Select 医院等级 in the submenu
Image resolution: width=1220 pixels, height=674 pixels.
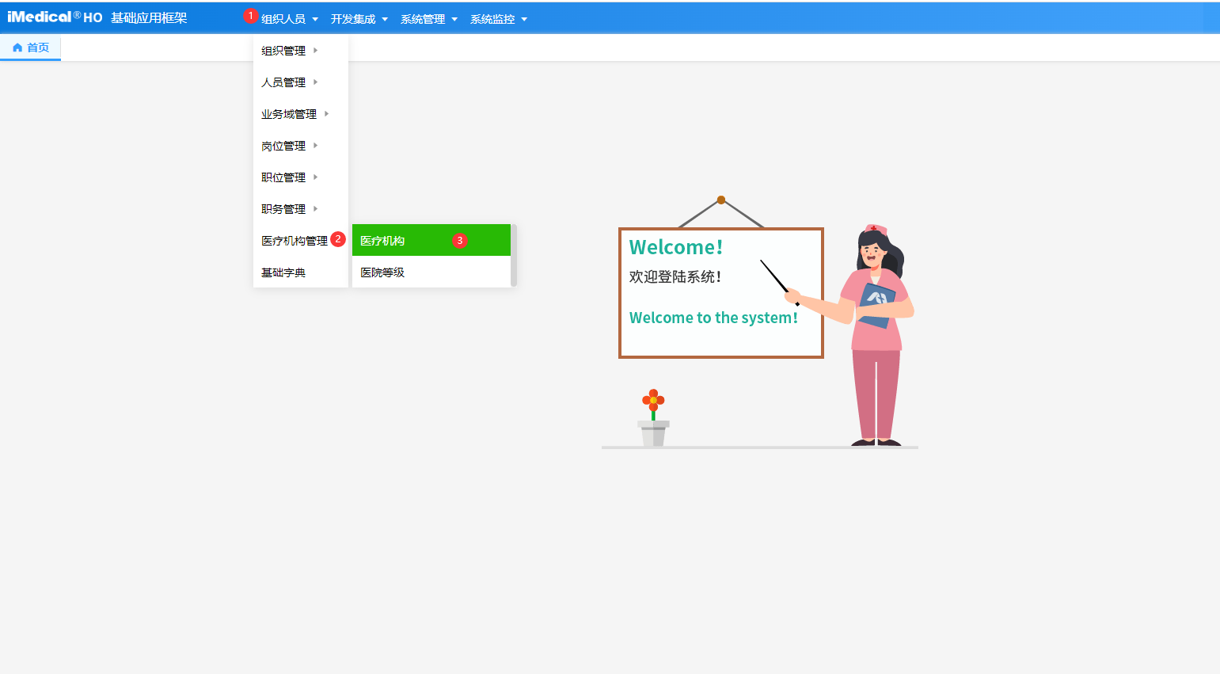click(383, 272)
